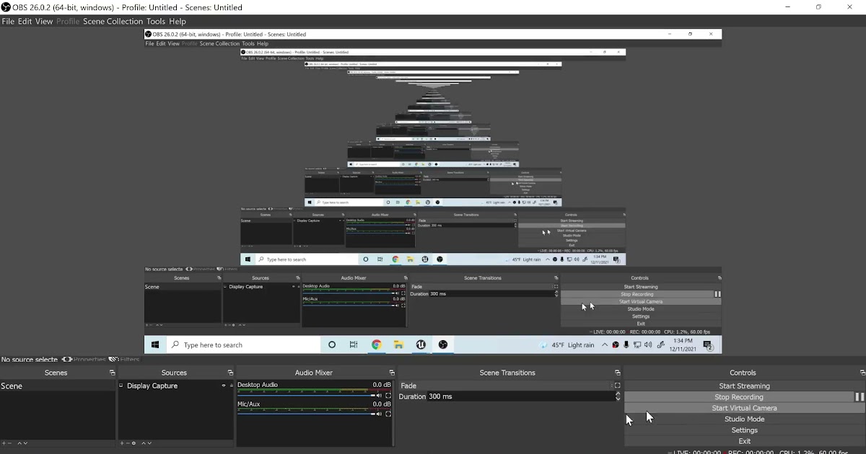The image size is (866, 454).
Task: Click the Desktop Audio 0.0 dB value
Action: pyautogui.click(x=382, y=385)
